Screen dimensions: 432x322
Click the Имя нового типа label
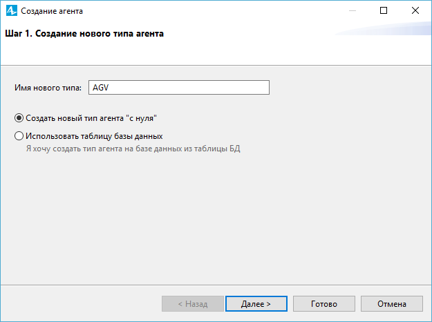(48, 88)
